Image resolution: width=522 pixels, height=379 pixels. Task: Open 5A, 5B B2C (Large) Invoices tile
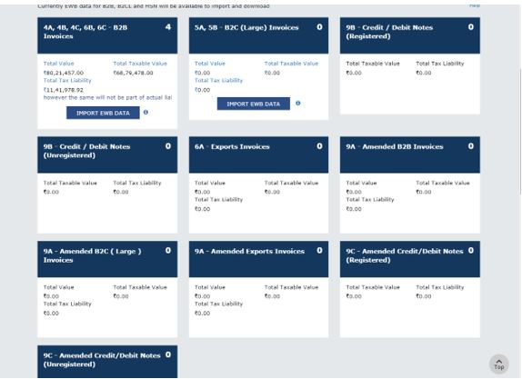[258, 35]
